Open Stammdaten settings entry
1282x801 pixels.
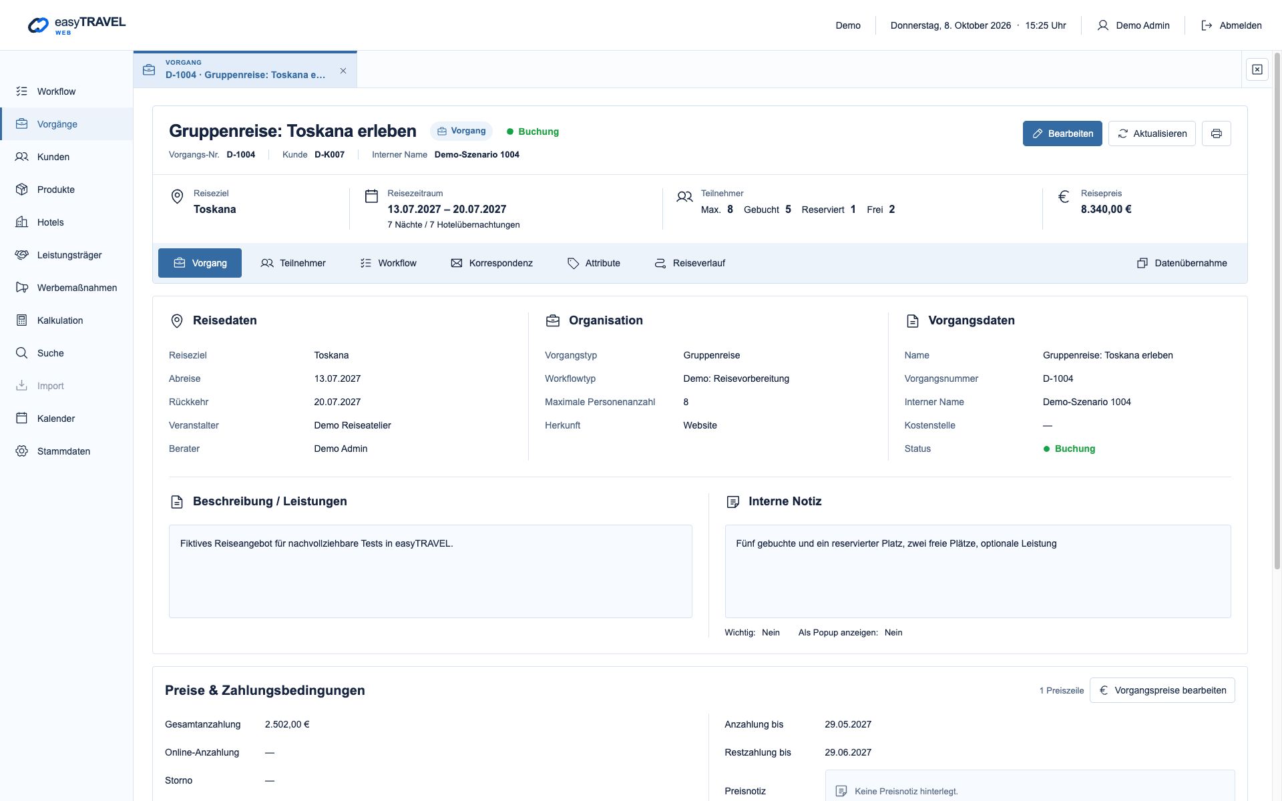[x=66, y=451]
